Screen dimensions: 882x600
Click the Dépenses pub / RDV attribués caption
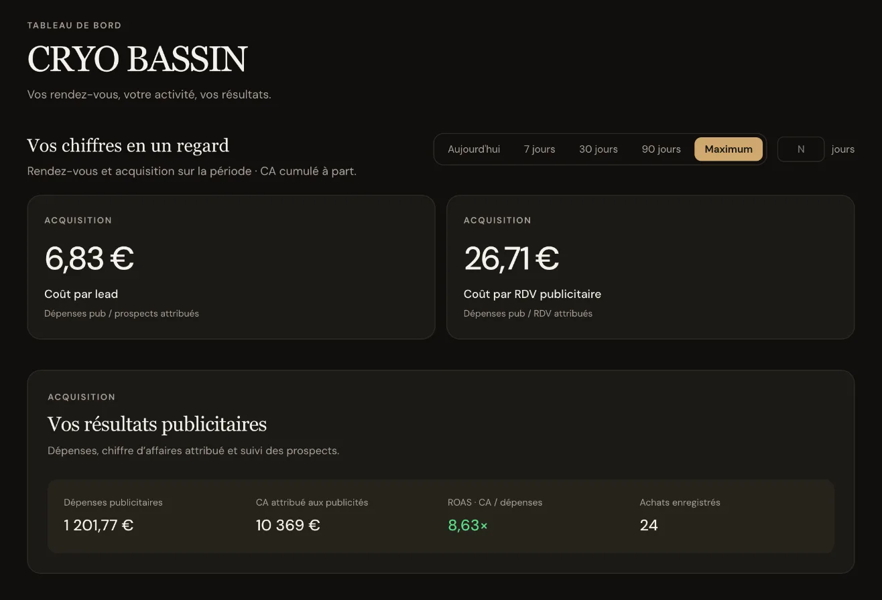(528, 313)
